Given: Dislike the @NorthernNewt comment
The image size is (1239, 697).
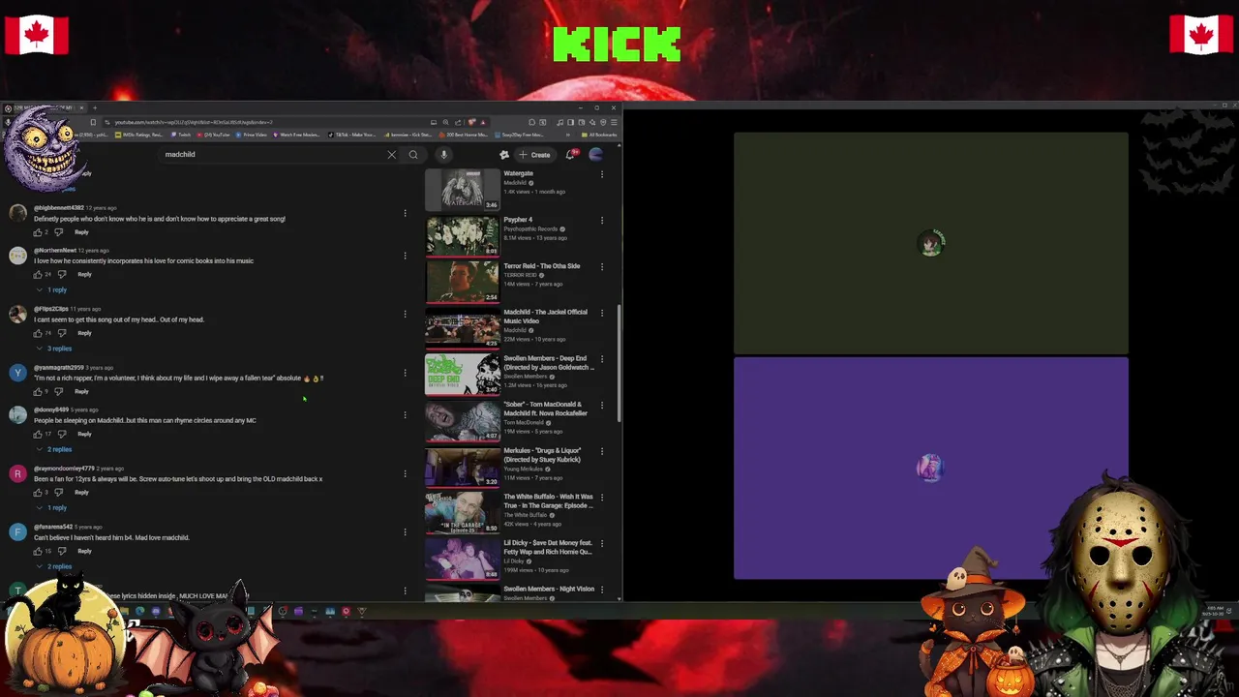Looking at the screenshot, I should point(61,275).
